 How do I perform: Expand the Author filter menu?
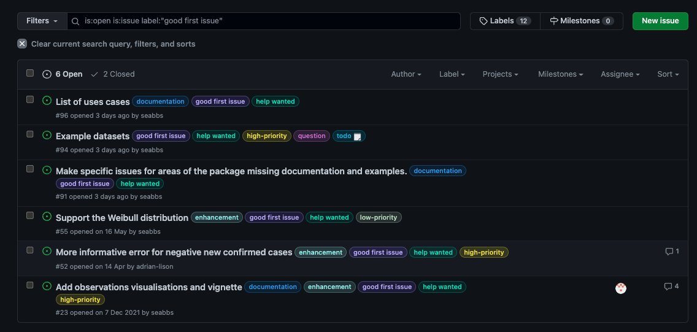pos(406,74)
